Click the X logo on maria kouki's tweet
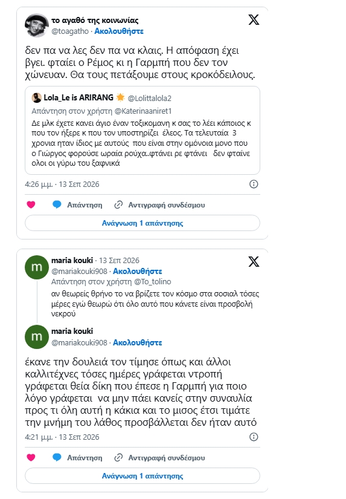This screenshot has width=346, height=499. click(x=254, y=261)
